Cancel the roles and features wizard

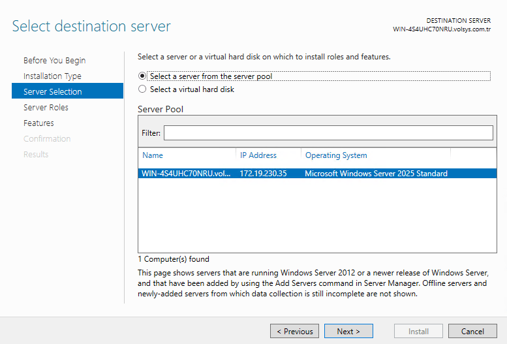[472, 332]
